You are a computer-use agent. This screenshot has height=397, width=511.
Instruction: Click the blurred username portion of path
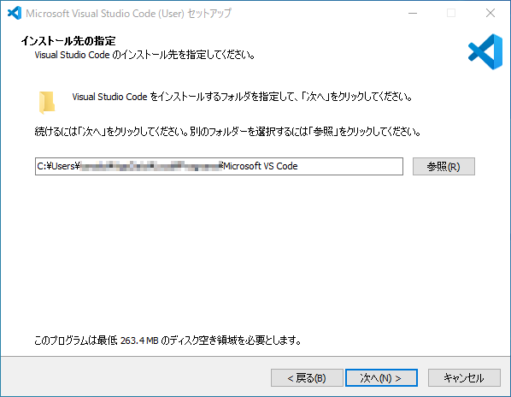(x=151, y=166)
